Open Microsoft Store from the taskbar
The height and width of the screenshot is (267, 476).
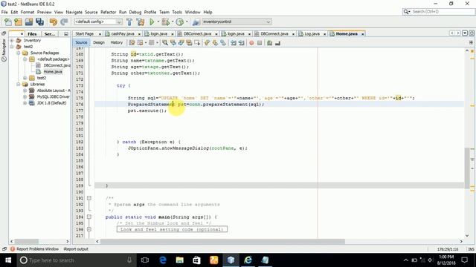(196, 260)
